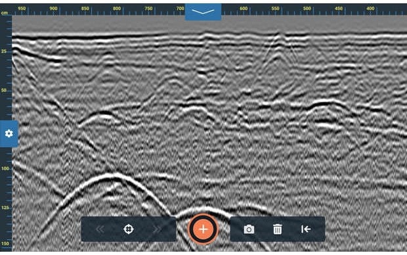This screenshot has height=255, width=407.
Task: Click the 25 depth scale label
Action: (x=4, y=51)
